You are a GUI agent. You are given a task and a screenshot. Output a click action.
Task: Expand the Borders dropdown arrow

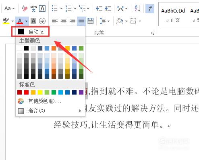click(x=140, y=21)
